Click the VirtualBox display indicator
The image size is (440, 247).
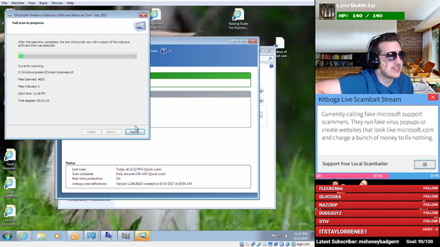click(x=270, y=244)
